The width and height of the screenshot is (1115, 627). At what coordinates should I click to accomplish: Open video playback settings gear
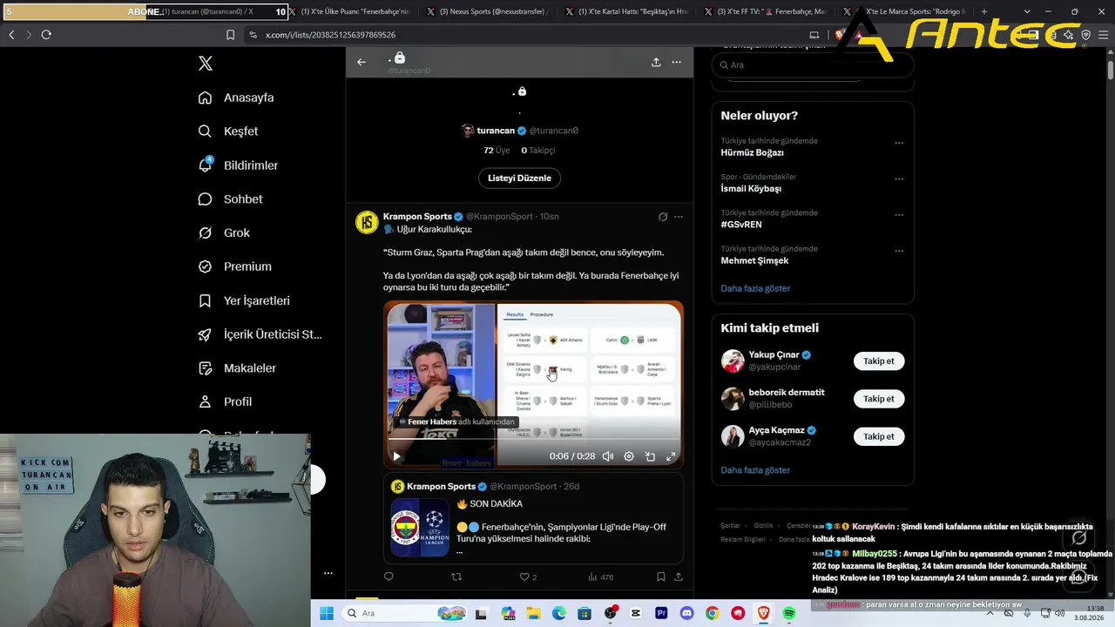[629, 456]
